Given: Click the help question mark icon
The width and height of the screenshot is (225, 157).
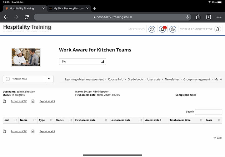Looking at the screenshot, I should click(152, 29).
